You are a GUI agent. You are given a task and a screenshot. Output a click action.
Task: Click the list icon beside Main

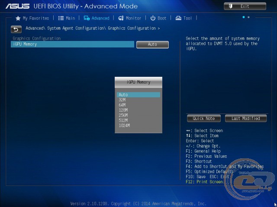(61, 18)
